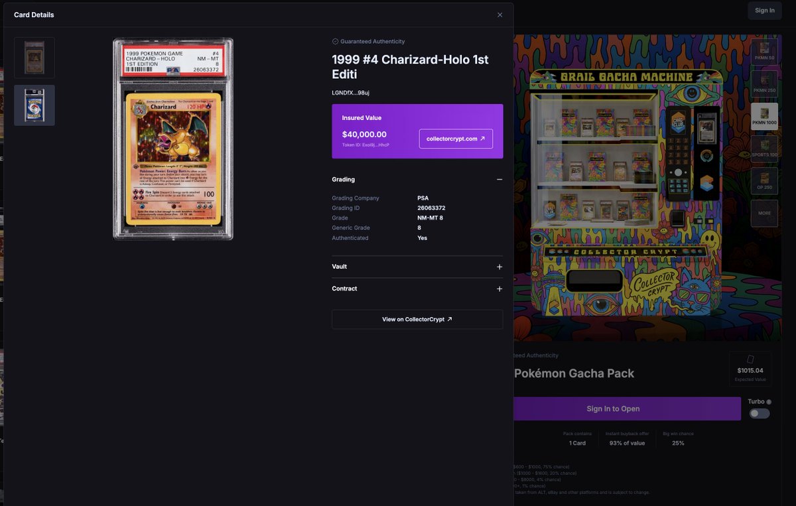Open the collectorcrypt.com link

point(456,139)
